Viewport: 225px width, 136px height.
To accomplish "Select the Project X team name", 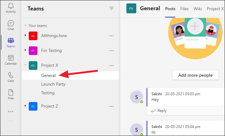I will point(49,66).
